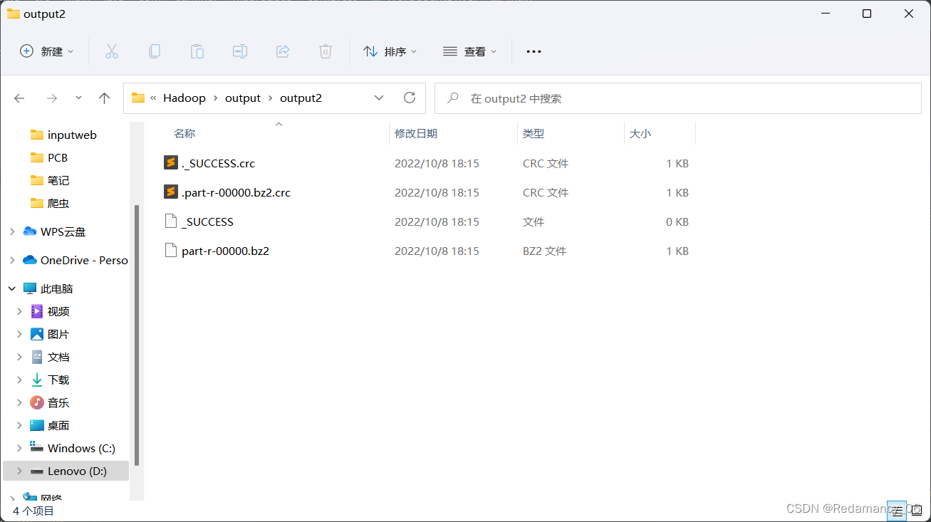Sort by 名称 column header
931x522 pixels.
pos(184,133)
